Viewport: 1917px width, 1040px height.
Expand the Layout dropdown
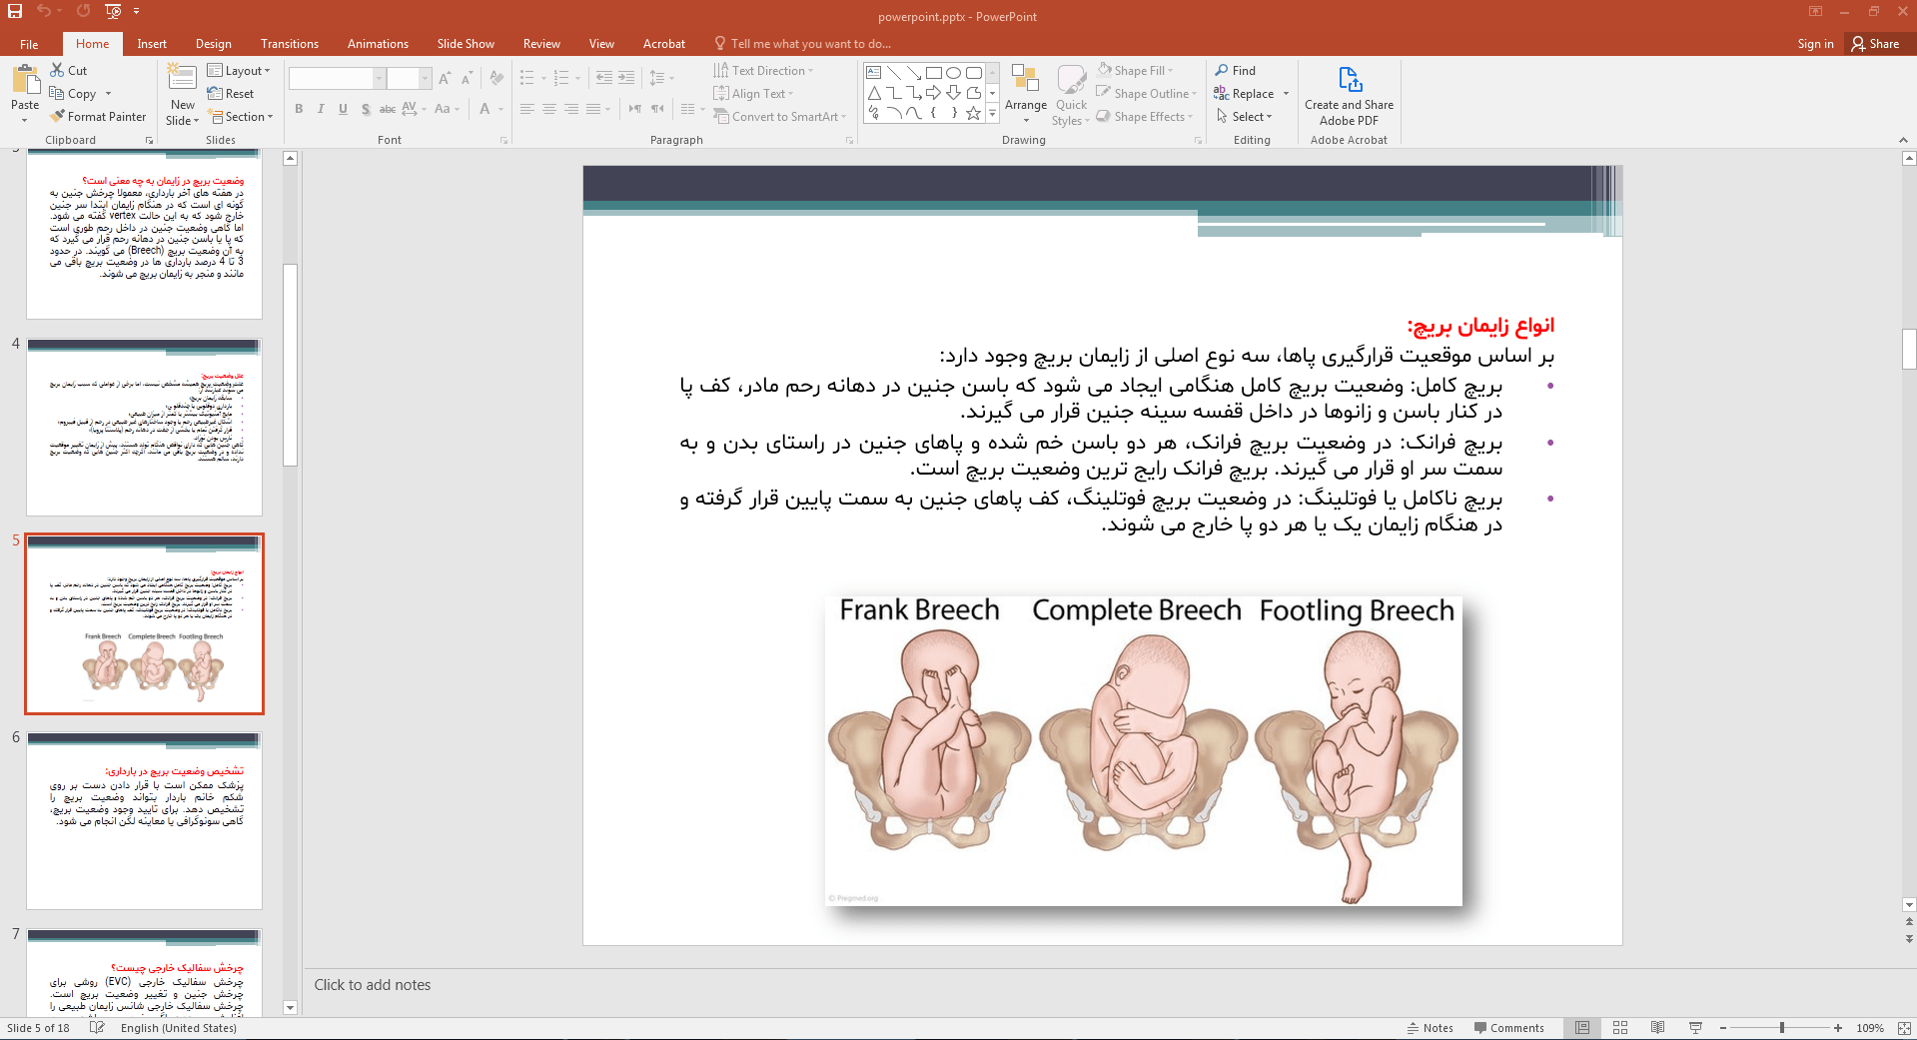click(x=239, y=71)
